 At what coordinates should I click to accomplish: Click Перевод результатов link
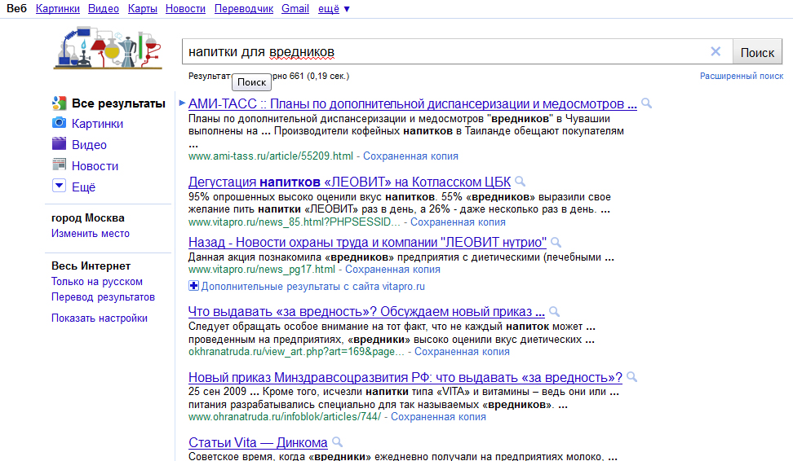[103, 297]
